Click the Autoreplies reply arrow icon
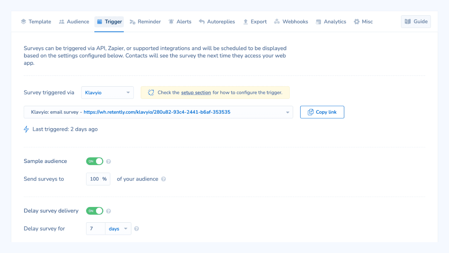 tap(202, 22)
